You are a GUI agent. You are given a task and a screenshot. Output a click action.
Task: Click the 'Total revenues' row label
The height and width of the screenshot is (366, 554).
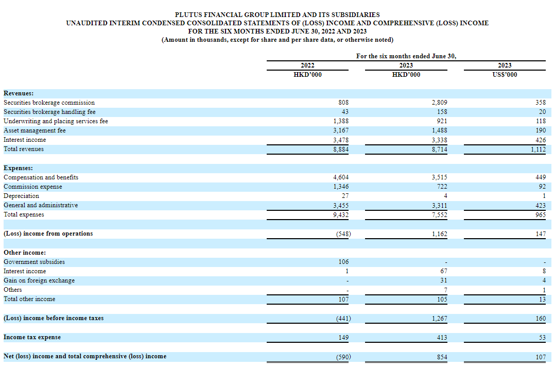click(24, 149)
